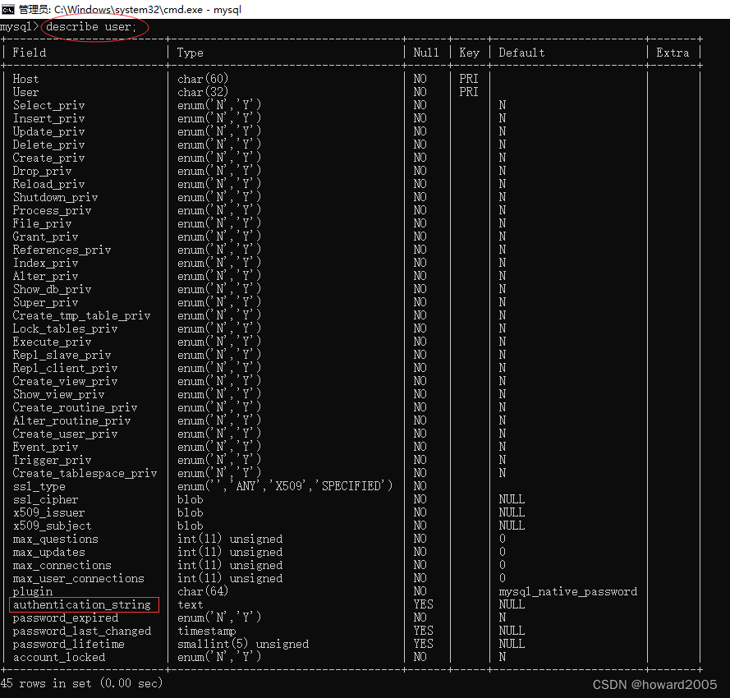
Task: Select the 'Index_priv' field
Action: (46, 263)
